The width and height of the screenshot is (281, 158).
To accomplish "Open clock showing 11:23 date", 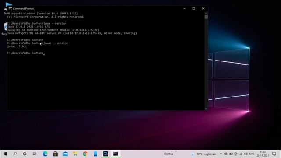I will (x=263, y=154).
